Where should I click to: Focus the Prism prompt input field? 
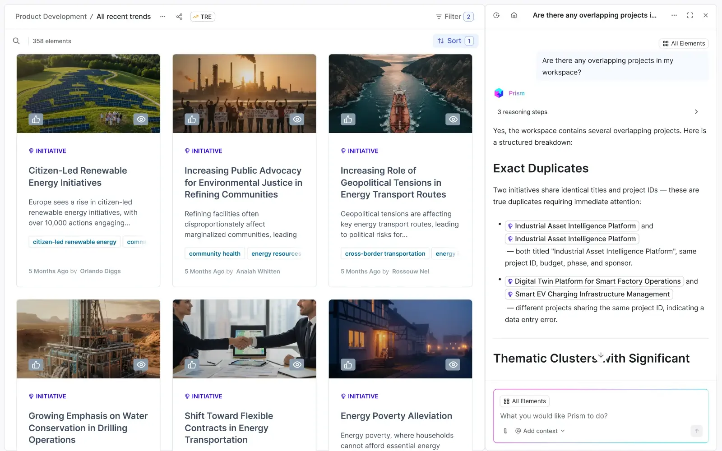[x=600, y=416]
